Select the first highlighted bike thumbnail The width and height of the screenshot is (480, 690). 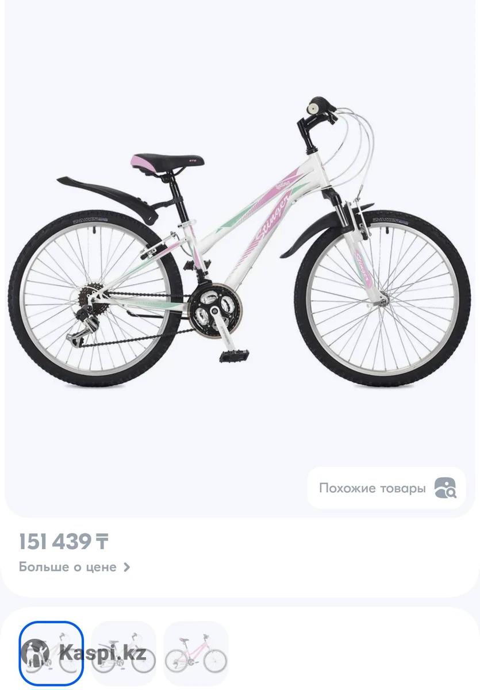52,654
